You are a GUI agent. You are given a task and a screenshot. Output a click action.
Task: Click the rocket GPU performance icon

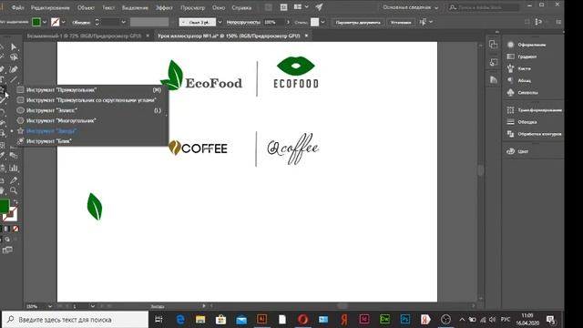point(319,7)
